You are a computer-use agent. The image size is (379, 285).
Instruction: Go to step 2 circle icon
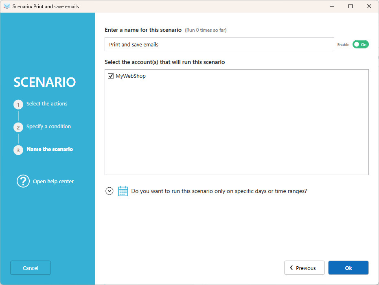click(x=18, y=127)
